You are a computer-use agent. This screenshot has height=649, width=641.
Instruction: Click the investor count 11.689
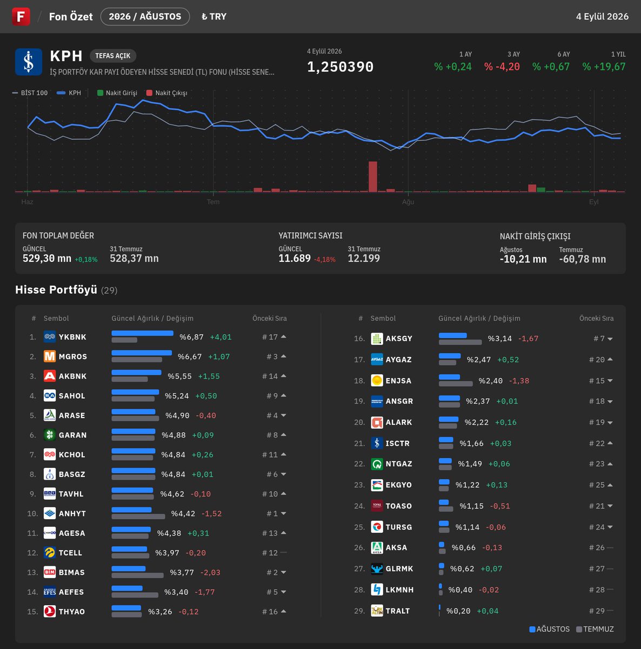[x=295, y=259]
